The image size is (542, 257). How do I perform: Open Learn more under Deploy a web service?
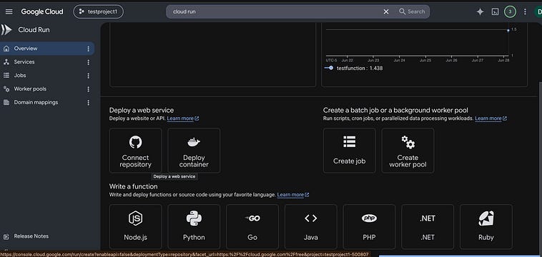pos(183,119)
